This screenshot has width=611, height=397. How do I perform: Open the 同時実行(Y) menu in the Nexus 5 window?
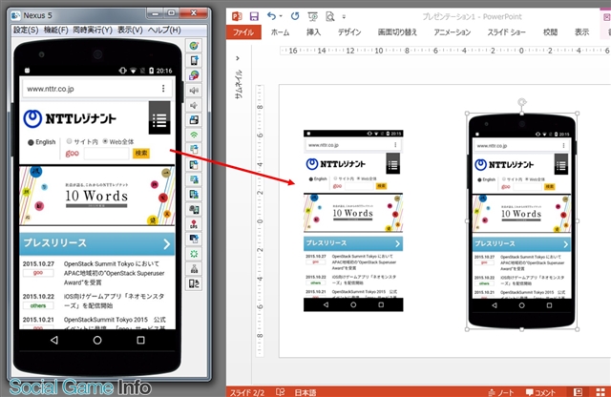click(x=93, y=30)
